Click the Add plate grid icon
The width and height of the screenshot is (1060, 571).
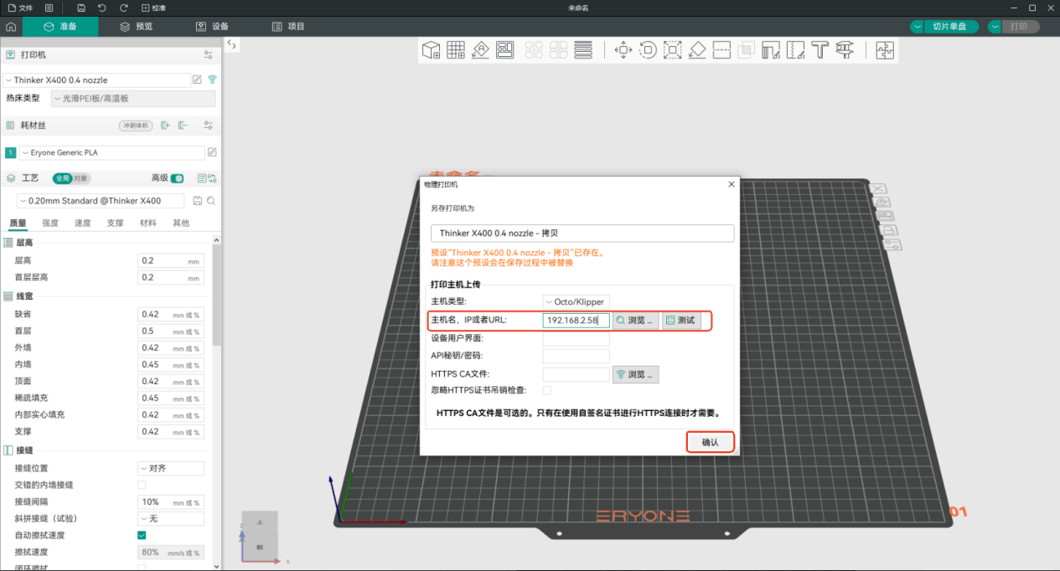(x=456, y=50)
